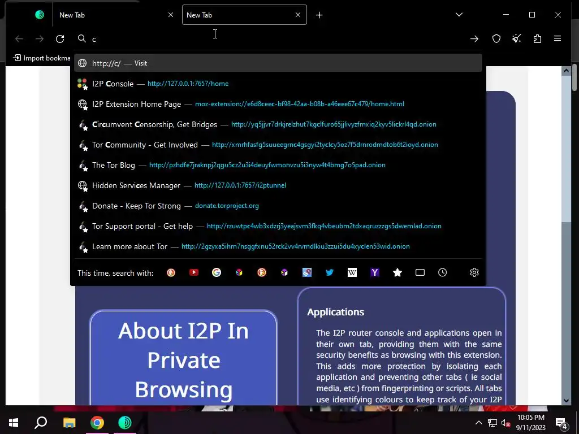The width and height of the screenshot is (579, 434).
Task: Click Import bookmarks in bookmarks toolbar
Action: tap(42, 58)
